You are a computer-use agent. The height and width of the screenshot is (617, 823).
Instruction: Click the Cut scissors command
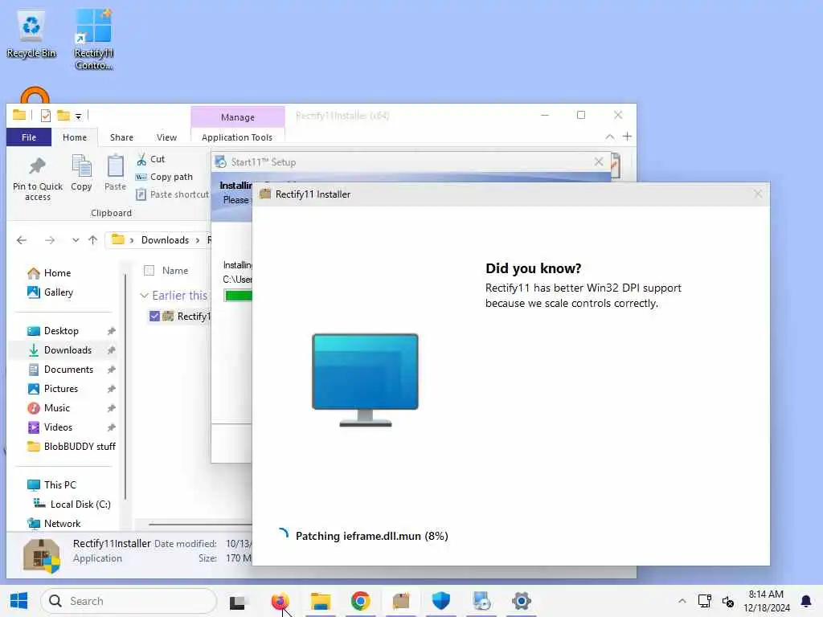150,159
